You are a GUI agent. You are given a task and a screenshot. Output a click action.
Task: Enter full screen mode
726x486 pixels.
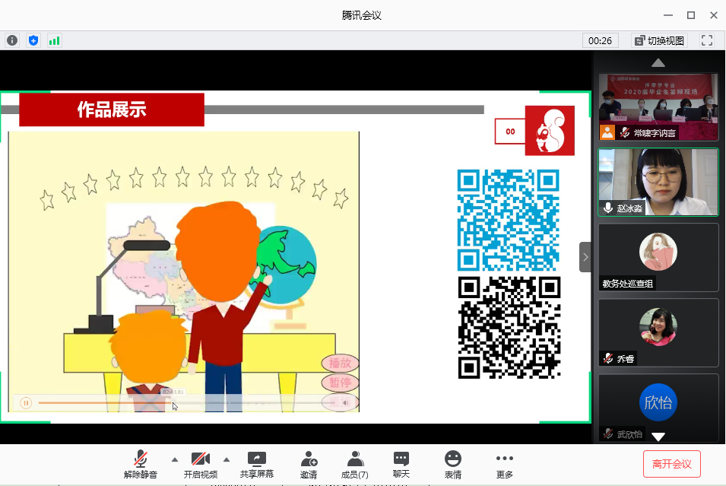[x=707, y=41]
